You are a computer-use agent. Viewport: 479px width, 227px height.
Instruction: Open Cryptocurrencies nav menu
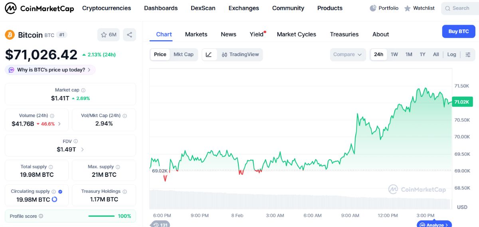107,8
